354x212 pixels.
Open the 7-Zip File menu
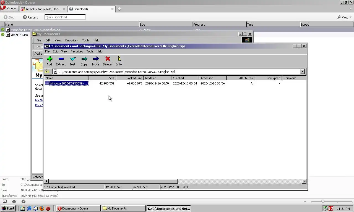click(47, 51)
